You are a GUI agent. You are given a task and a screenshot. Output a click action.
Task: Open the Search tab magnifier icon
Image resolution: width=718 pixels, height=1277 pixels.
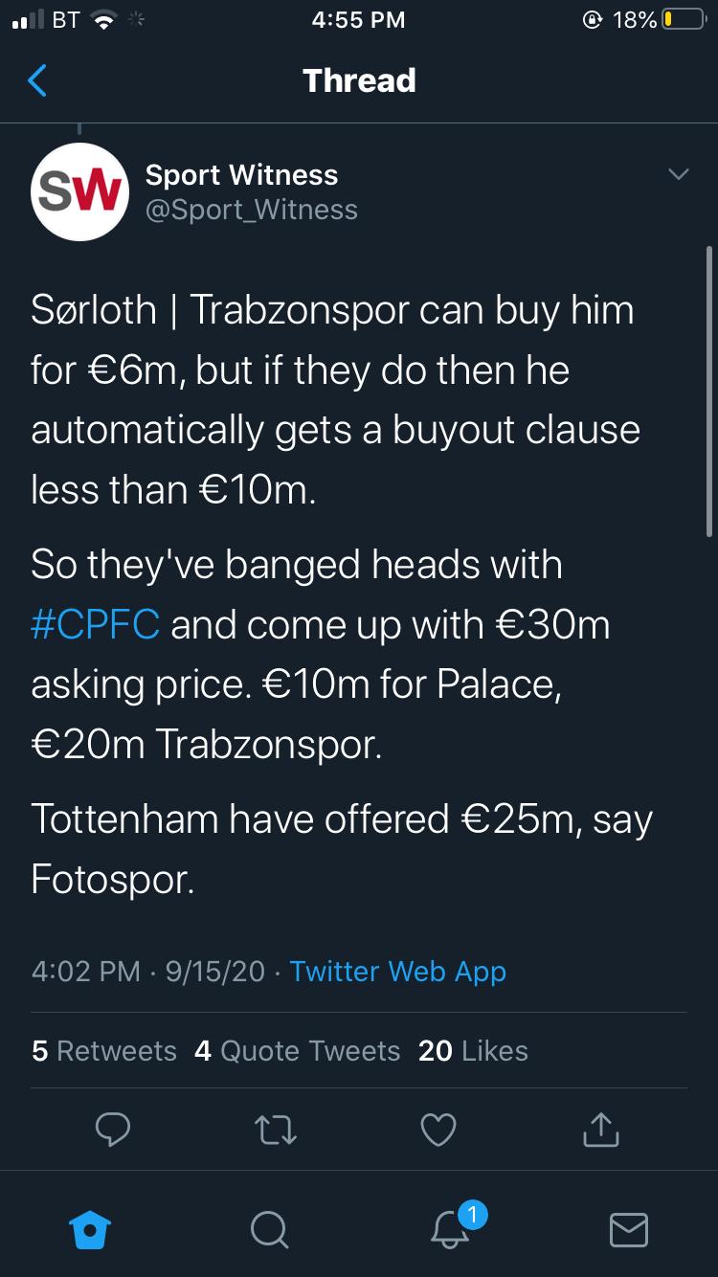269,1229
